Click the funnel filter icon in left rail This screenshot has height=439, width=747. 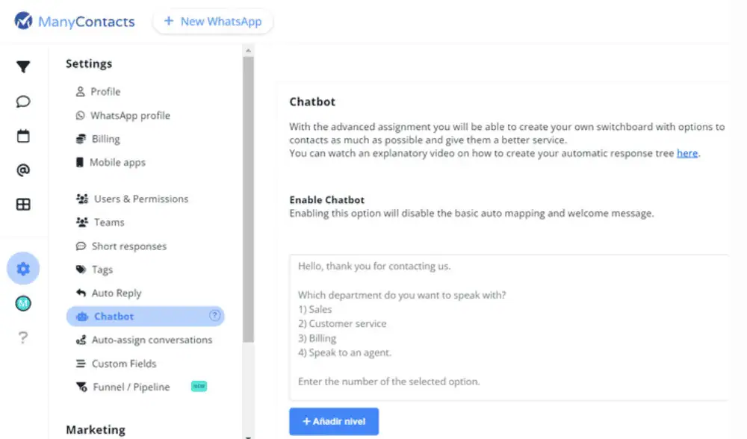coord(23,67)
